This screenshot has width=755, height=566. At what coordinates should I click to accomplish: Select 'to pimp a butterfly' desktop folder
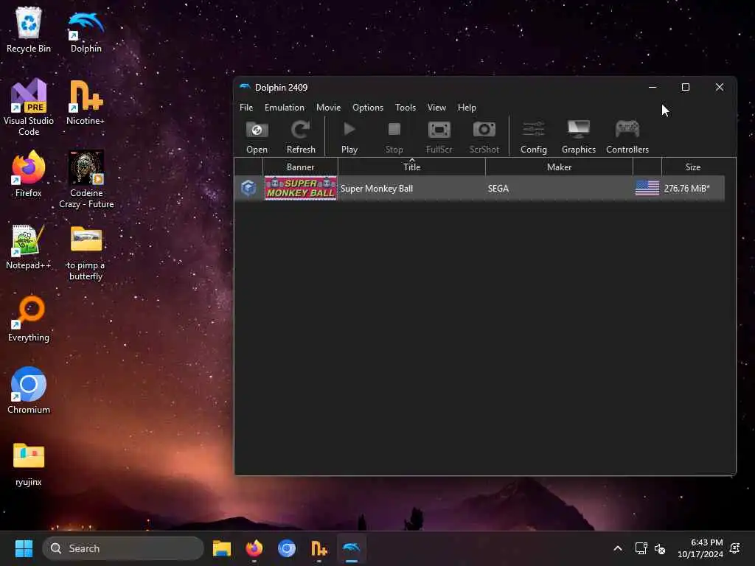pyautogui.click(x=86, y=252)
